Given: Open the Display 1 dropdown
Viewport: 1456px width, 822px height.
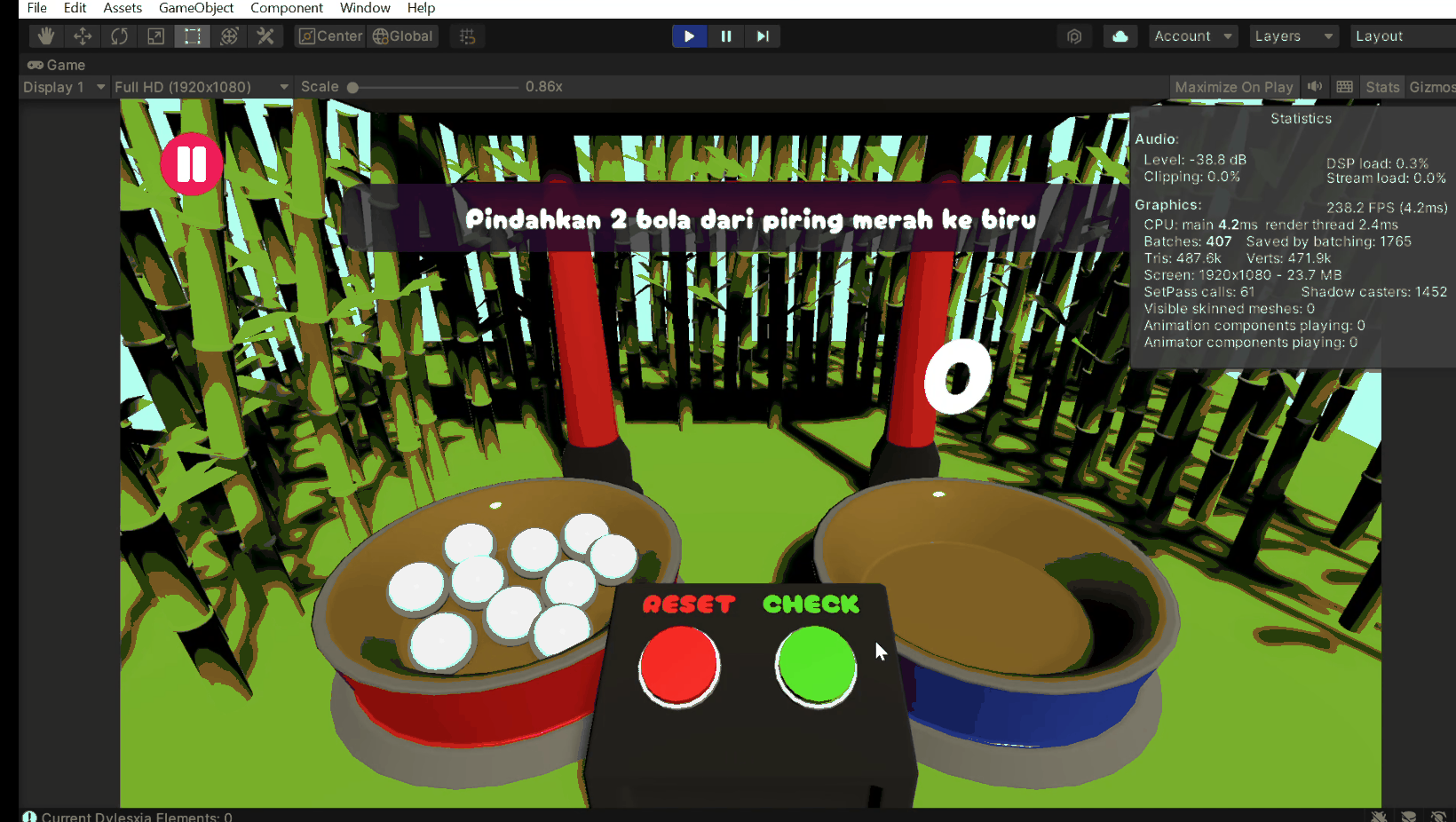Looking at the screenshot, I should pyautogui.click(x=64, y=87).
